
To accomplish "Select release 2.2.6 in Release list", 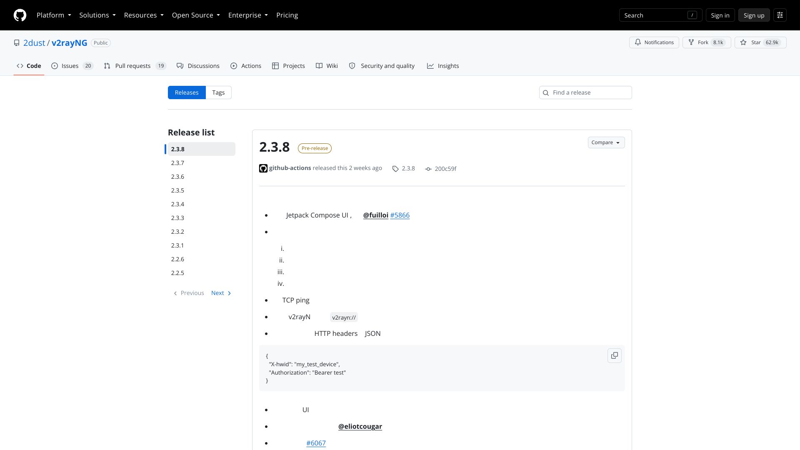I will [x=202, y=259].
